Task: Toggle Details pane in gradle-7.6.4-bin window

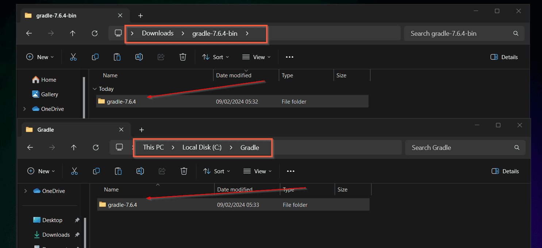Action: pos(504,57)
